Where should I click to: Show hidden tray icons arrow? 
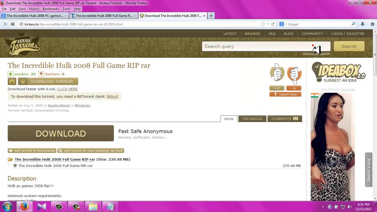(x=323, y=207)
